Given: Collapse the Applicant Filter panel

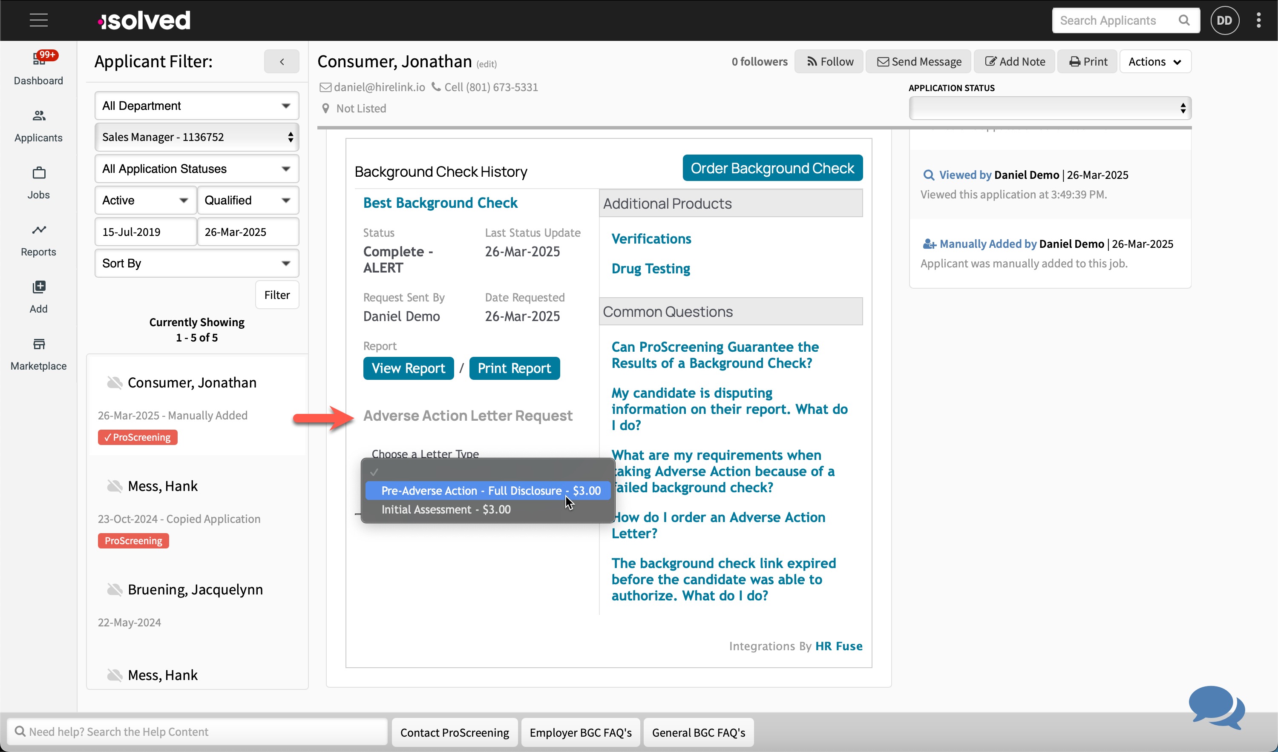Looking at the screenshot, I should (282, 62).
